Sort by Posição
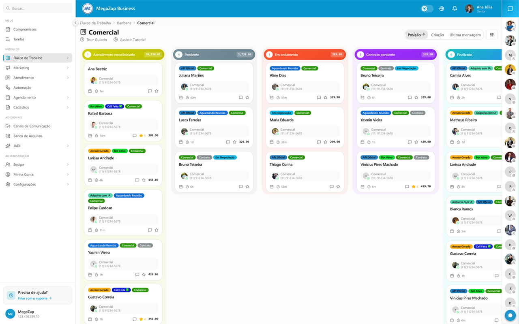This screenshot has height=324, width=519. click(x=416, y=35)
